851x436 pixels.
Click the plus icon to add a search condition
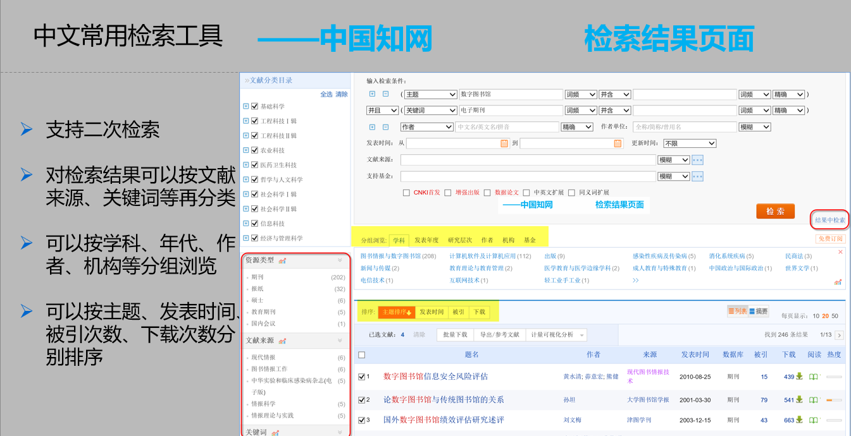[373, 94]
